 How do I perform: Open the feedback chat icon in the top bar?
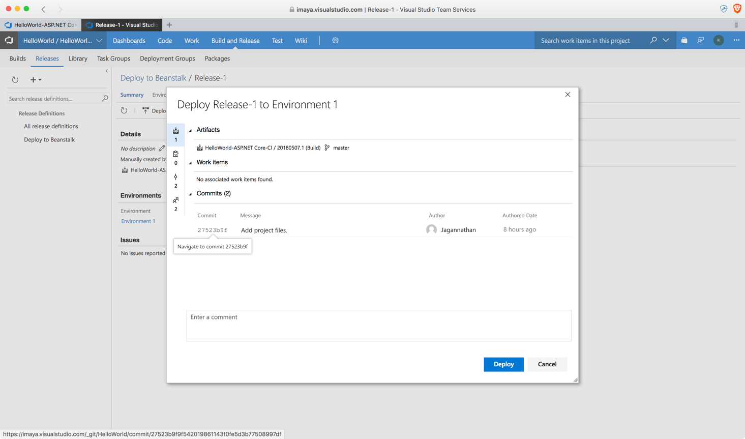tap(701, 40)
